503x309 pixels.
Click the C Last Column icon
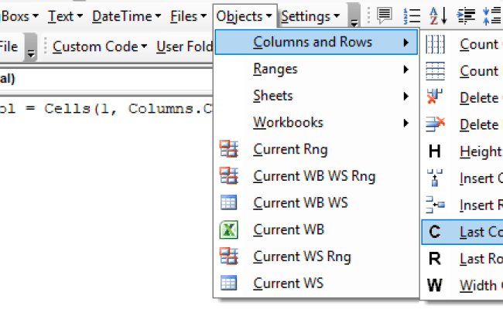435,232
